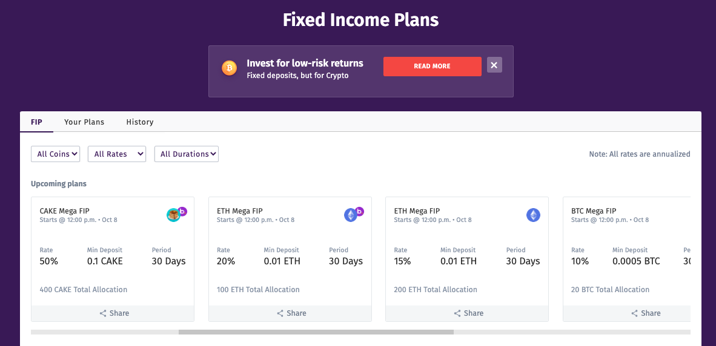
Task: Click the Ethereum icon on 15% plan
Action: point(533,215)
